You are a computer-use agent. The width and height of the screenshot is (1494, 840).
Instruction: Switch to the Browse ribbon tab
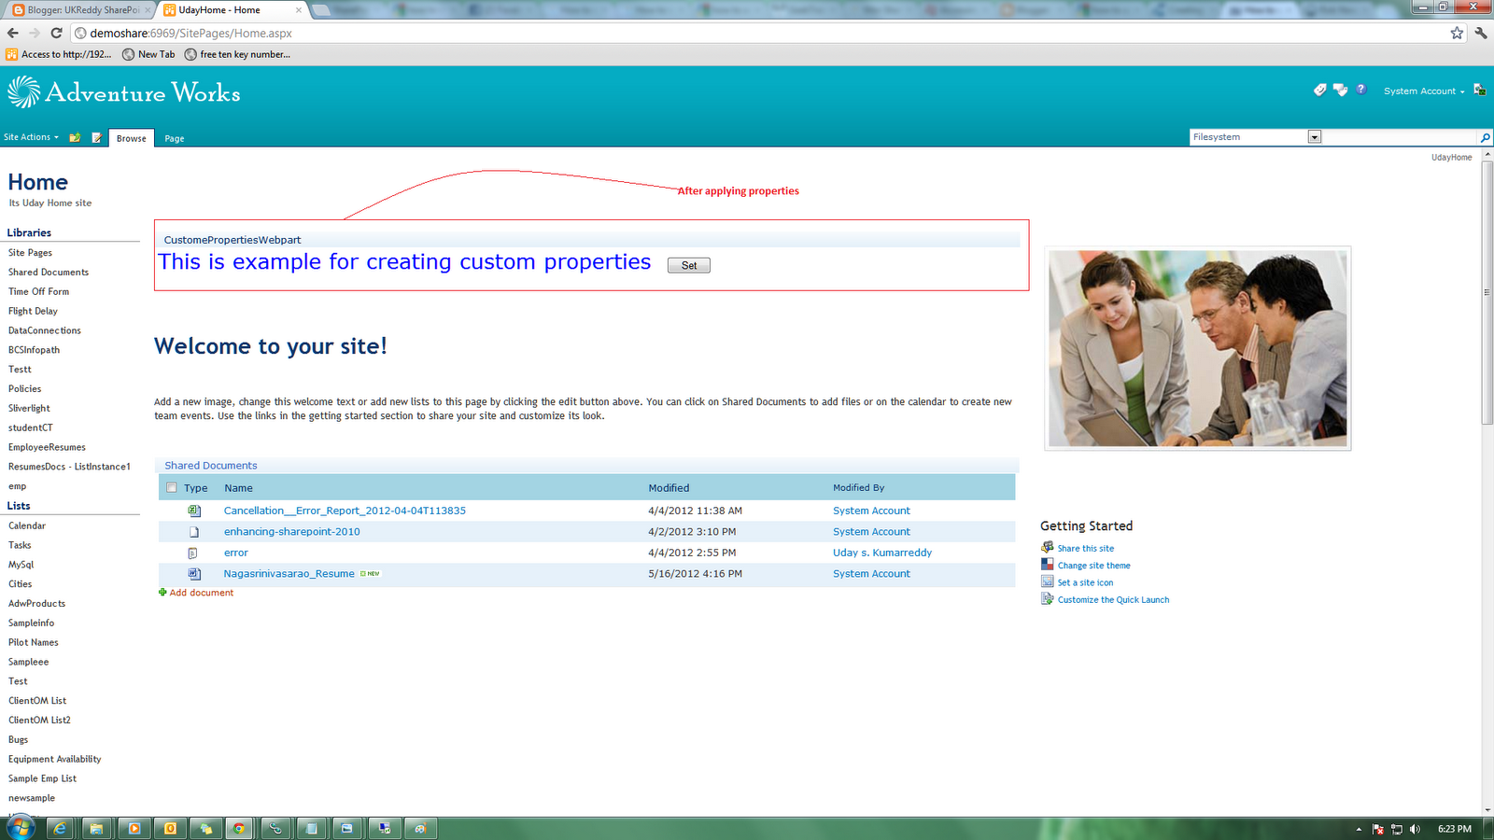(x=132, y=138)
